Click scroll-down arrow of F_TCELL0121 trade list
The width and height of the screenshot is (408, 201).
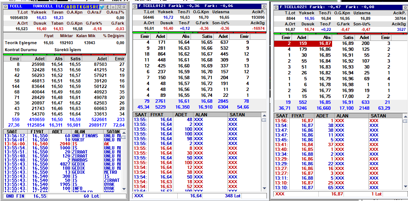264,188
